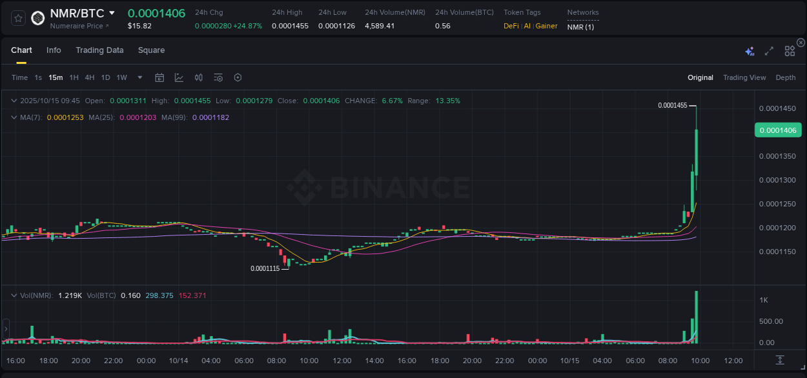
Task: Launch the AI assistant icon
Action: pyautogui.click(x=749, y=50)
